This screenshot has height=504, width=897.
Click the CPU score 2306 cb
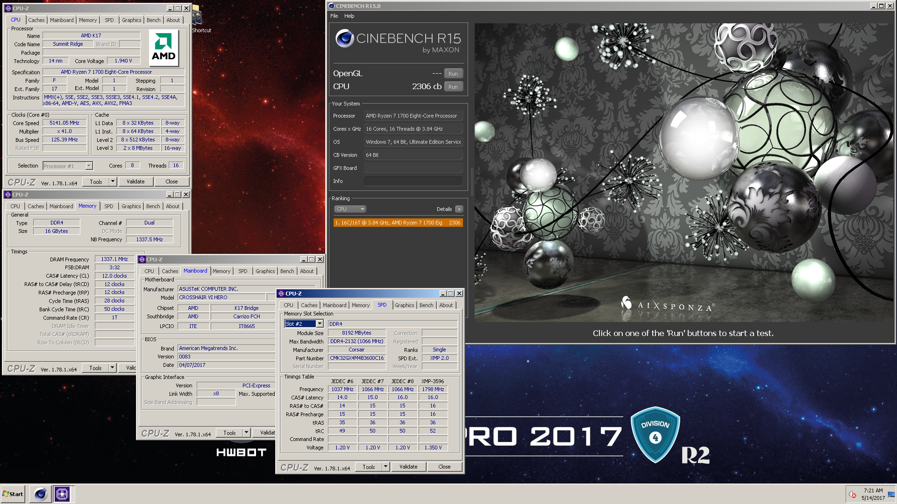click(427, 86)
